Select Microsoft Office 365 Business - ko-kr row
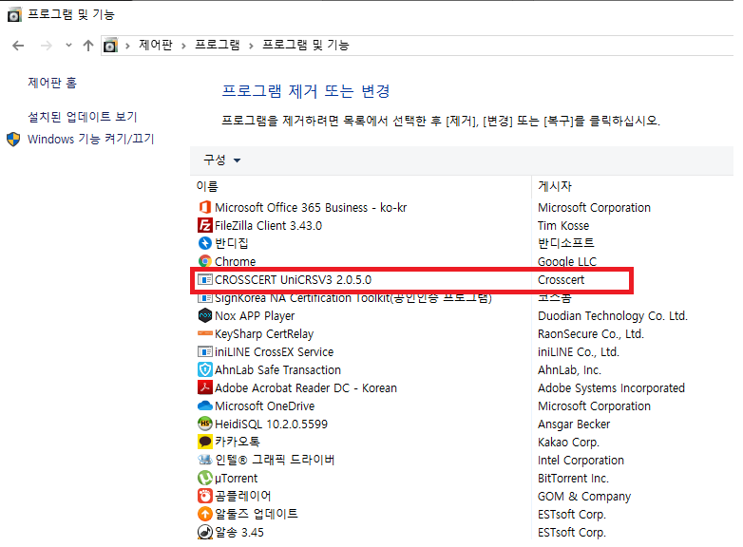The image size is (743, 547). pyautogui.click(x=311, y=207)
